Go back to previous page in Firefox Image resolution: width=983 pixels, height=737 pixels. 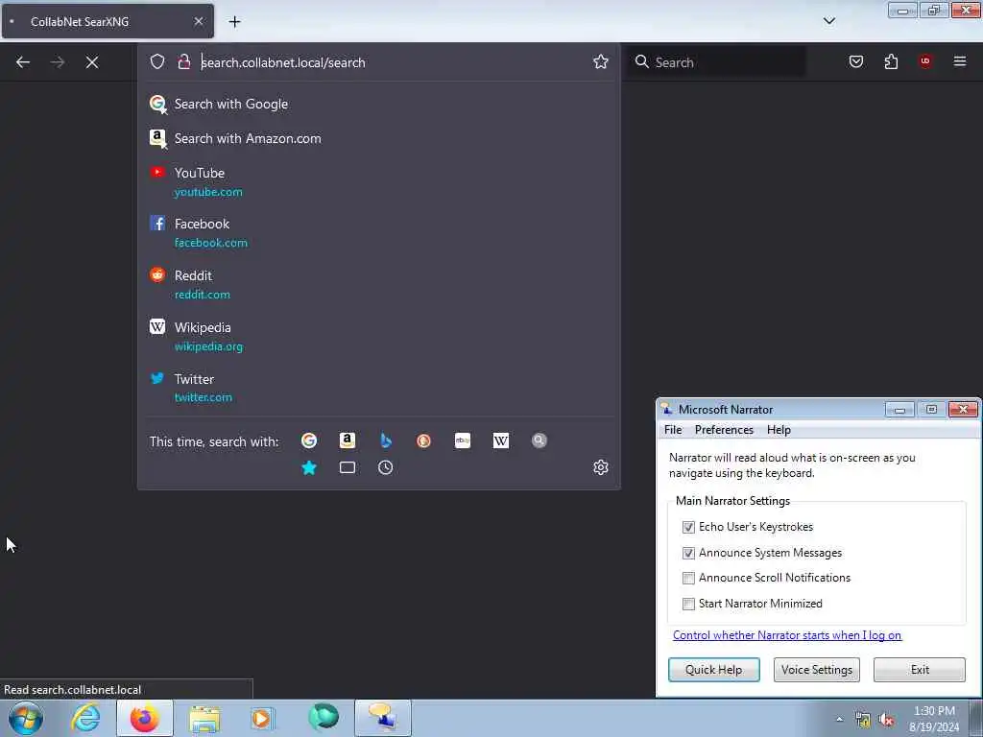(x=23, y=62)
